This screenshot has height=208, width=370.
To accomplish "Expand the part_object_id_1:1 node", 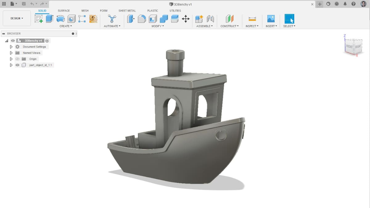I will [x=11, y=65].
